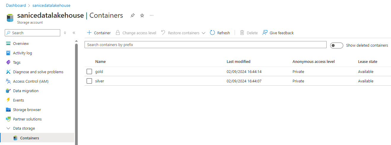Pin this blade to the dashboard

(133, 16)
